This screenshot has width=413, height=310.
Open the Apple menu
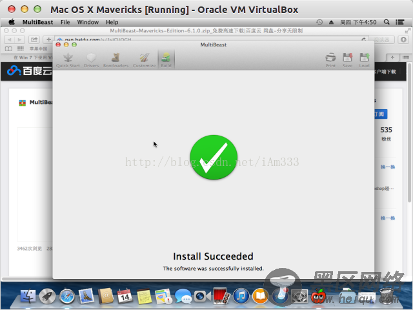click(12, 22)
